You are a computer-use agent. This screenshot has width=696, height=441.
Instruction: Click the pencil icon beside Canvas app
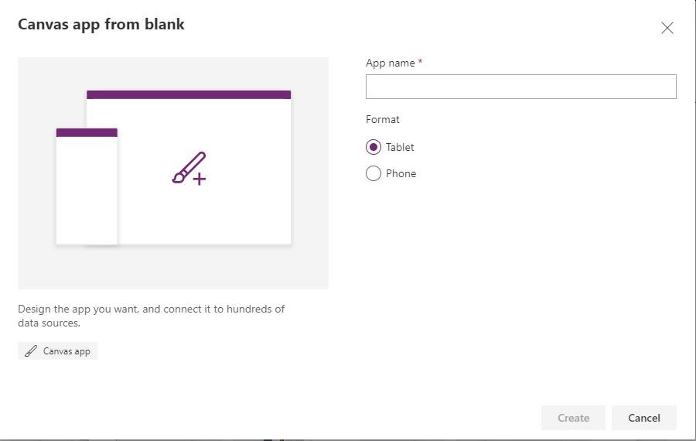(x=31, y=351)
